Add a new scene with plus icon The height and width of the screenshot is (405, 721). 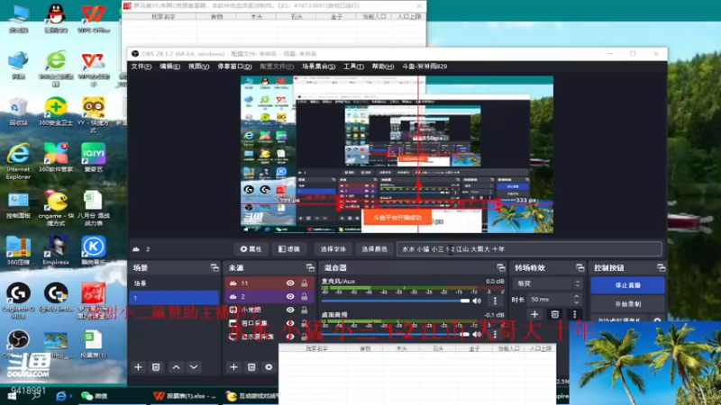pyautogui.click(x=138, y=367)
